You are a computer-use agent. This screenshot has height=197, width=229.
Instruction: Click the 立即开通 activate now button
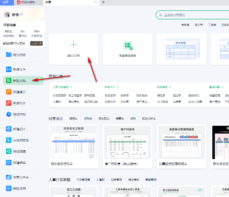(36, 43)
